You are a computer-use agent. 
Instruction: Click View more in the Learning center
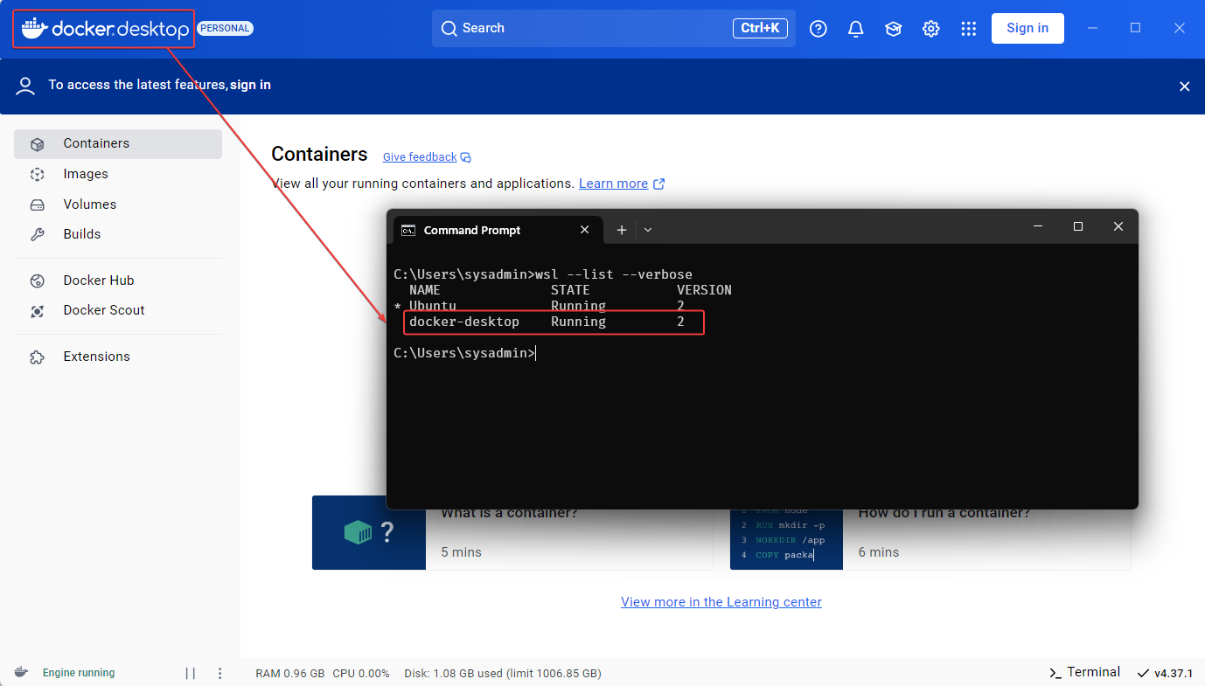721,602
